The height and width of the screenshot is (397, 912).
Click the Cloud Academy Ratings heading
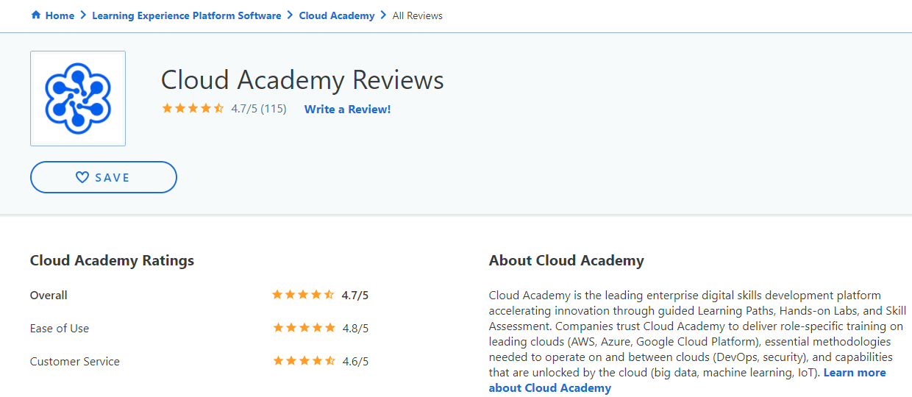[112, 260]
